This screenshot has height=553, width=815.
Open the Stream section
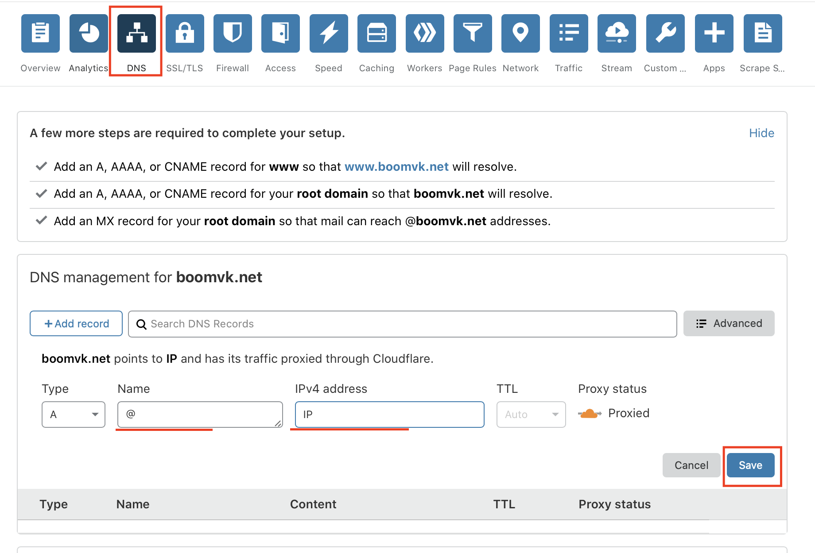pyautogui.click(x=616, y=33)
